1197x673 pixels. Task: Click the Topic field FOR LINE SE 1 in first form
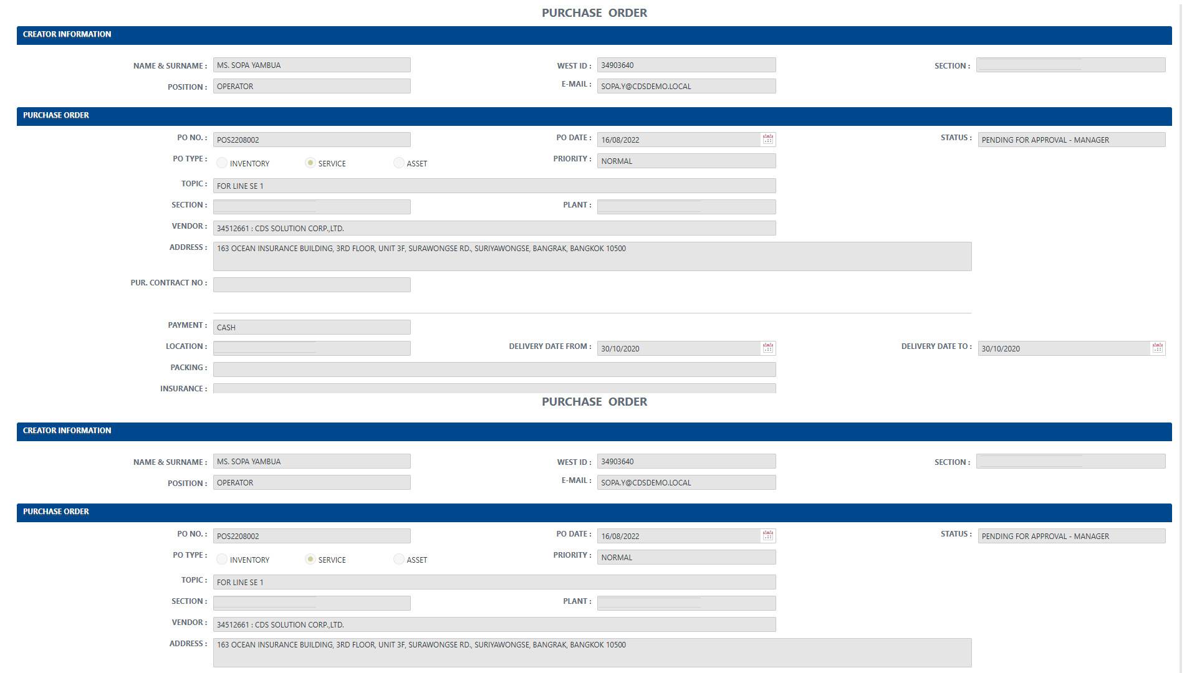point(494,186)
